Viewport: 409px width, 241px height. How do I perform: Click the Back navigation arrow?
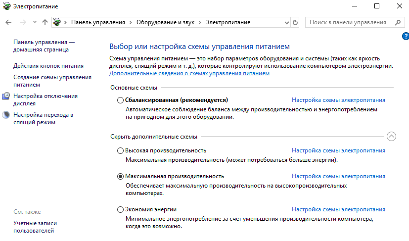[8, 23]
